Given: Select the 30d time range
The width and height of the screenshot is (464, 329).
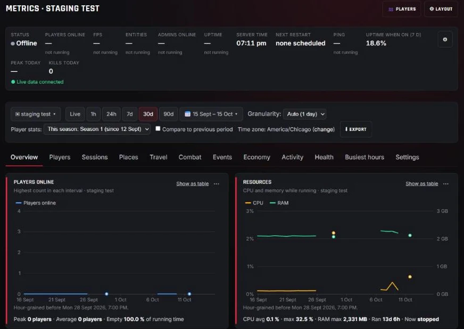Looking at the screenshot, I should click(x=148, y=114).
